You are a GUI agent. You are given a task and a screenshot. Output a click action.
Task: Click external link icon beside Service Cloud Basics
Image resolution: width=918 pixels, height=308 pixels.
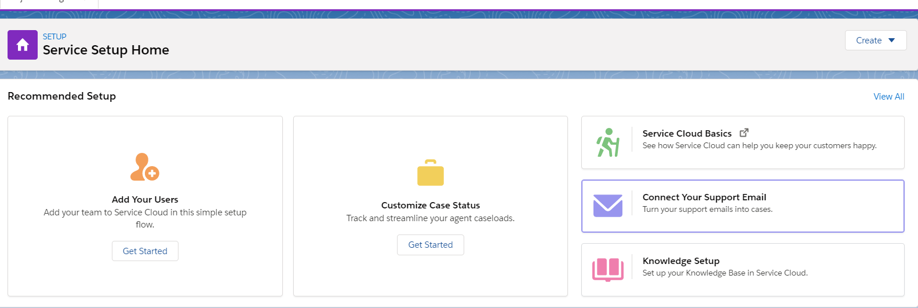point(744,133)
